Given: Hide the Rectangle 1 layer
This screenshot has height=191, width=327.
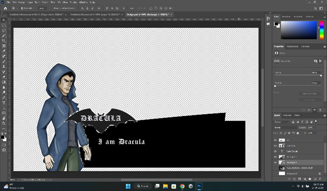Looking at the screenshot, I should click(275, 163).
